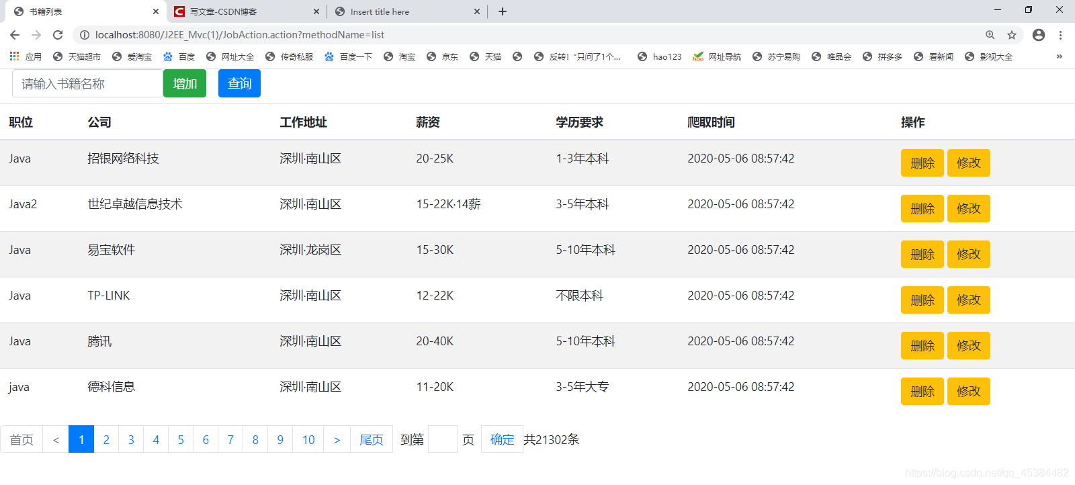Click the previous page < link
This screenshot has height=485, width=1075.
click(x=56, y=439)
